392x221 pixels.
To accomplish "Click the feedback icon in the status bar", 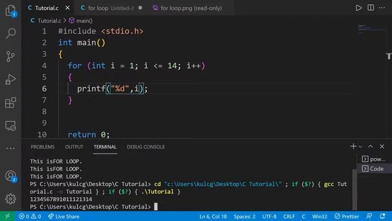I will point(369,216).
